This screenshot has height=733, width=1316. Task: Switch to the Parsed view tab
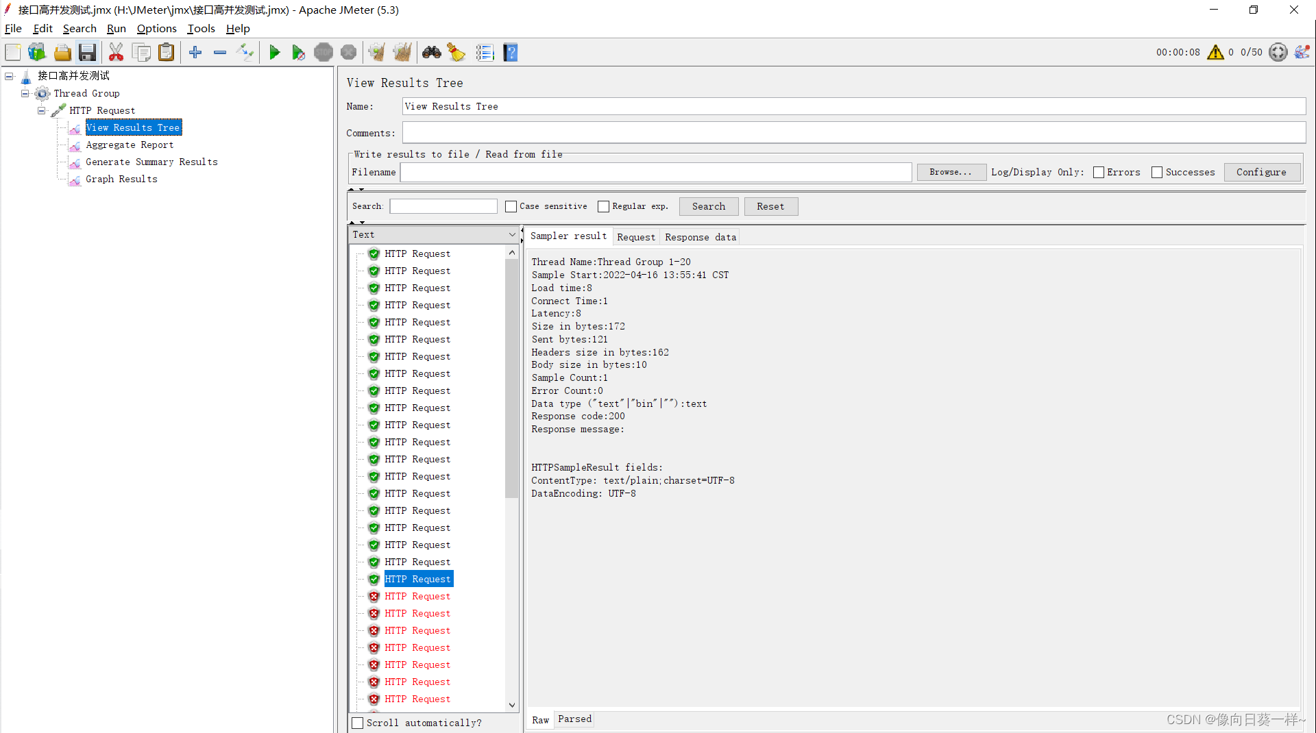574,719
